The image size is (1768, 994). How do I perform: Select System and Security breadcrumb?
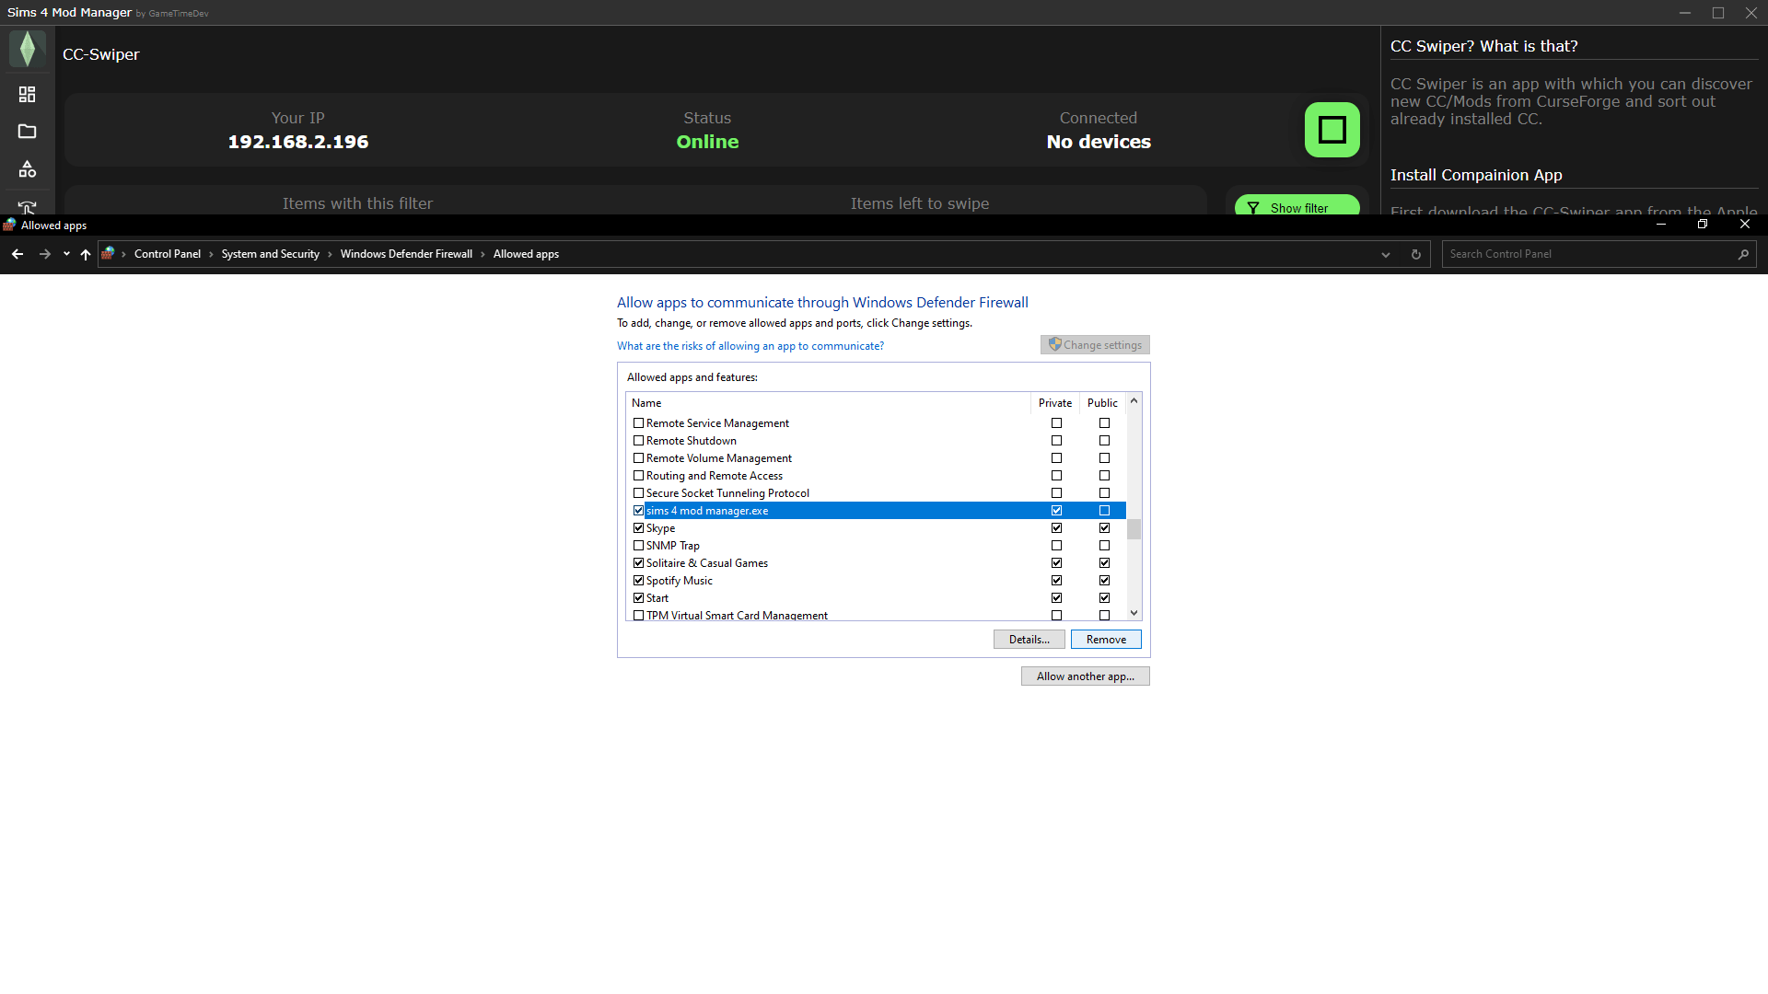(x=271, y=254)
